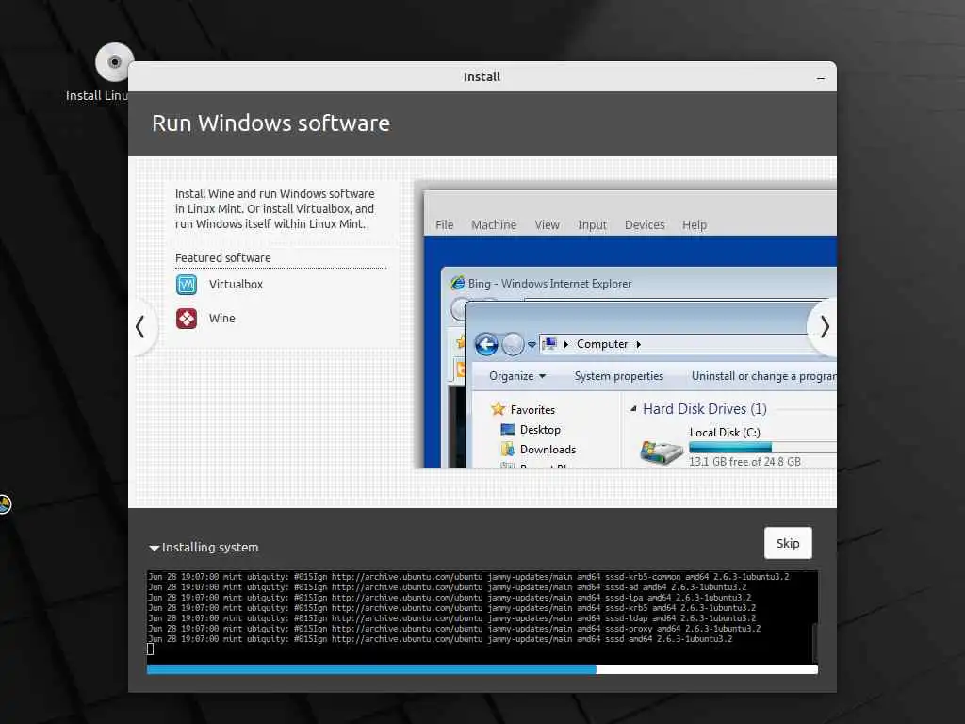965x724 pixels.
Task: Click the Featured software heading
Action: pyautogui.click(x=222, y=258)
